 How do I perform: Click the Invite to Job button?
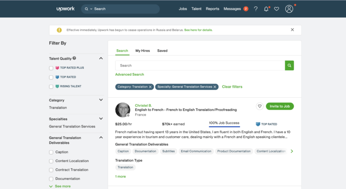point(280,106)
